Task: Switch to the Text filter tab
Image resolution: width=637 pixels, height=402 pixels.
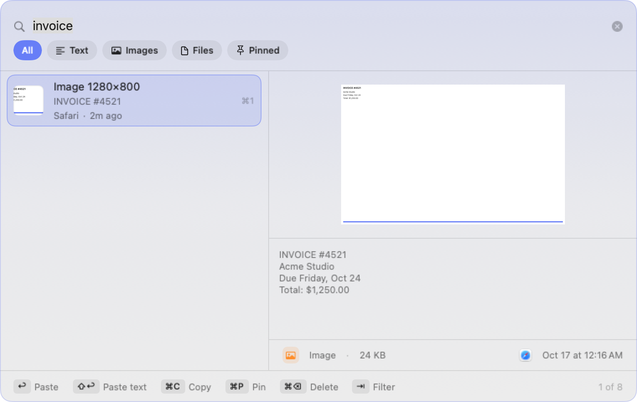Action: coord(72,50)
